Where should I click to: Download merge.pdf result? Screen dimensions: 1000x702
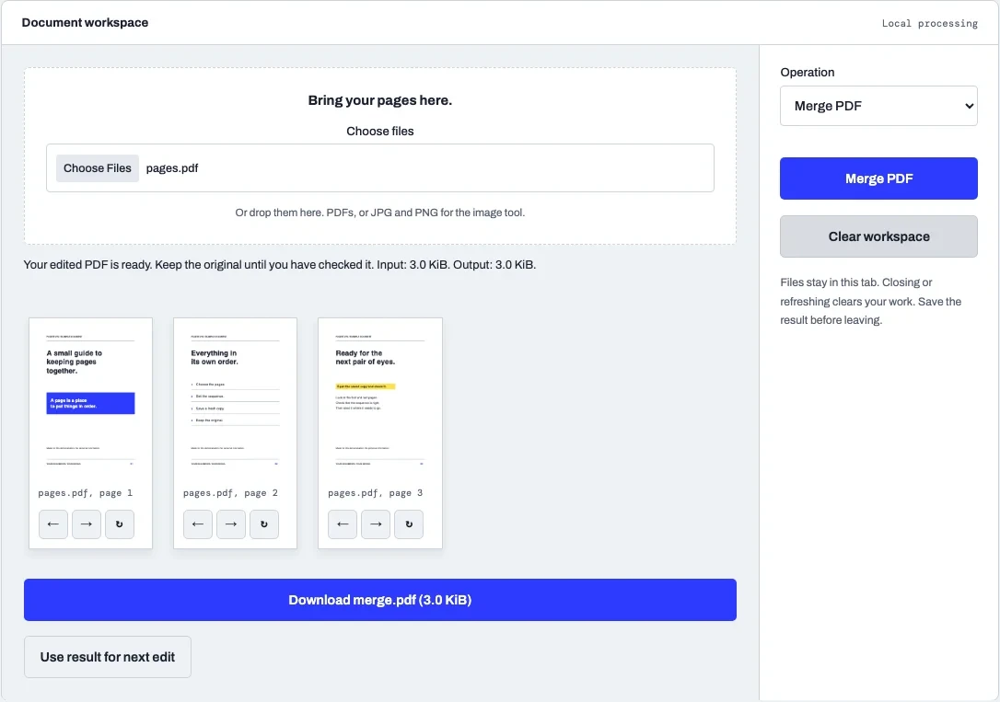point(380,600)
